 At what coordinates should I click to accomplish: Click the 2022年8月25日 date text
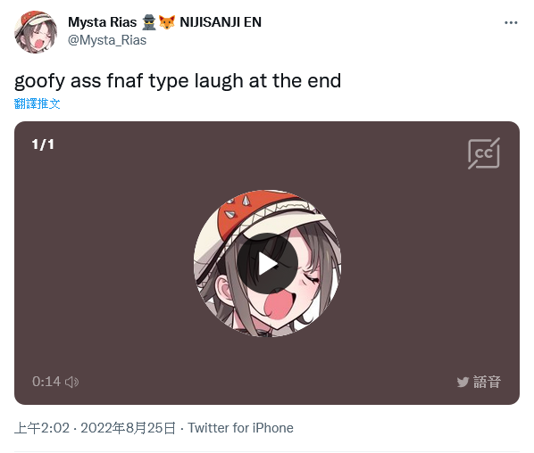click(x=128, y=428)
